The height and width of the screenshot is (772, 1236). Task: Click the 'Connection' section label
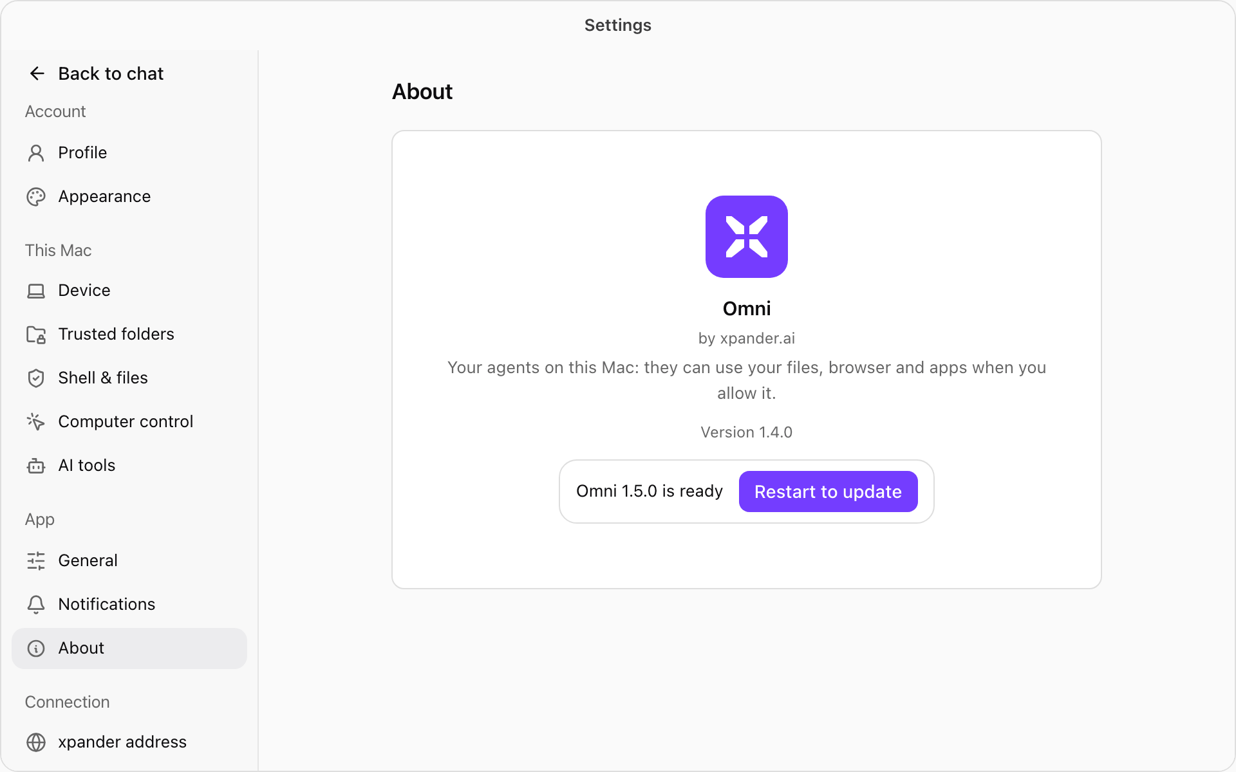click(67, 702)
